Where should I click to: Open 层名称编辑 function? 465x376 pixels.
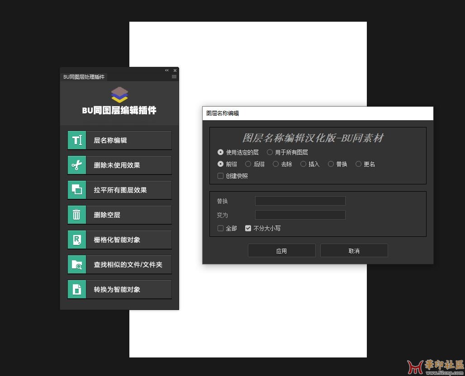(x=119, y=140)
